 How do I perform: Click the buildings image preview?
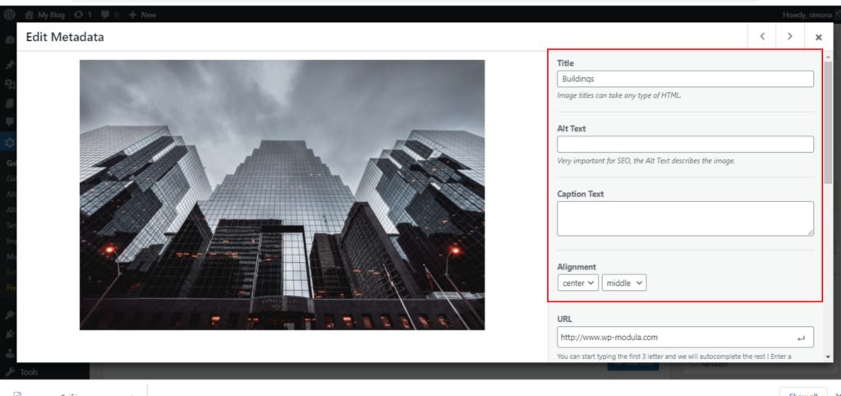click(x=282, y=195)
